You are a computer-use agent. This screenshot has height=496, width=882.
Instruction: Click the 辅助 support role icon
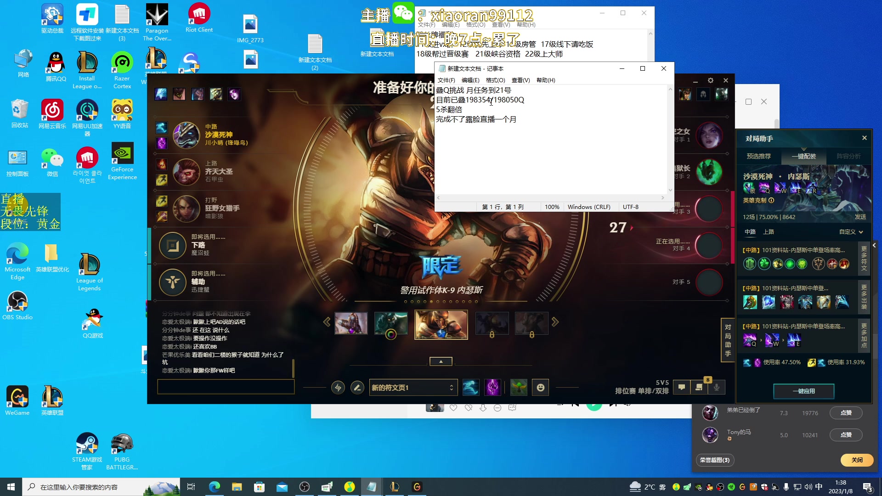(173, 282)
